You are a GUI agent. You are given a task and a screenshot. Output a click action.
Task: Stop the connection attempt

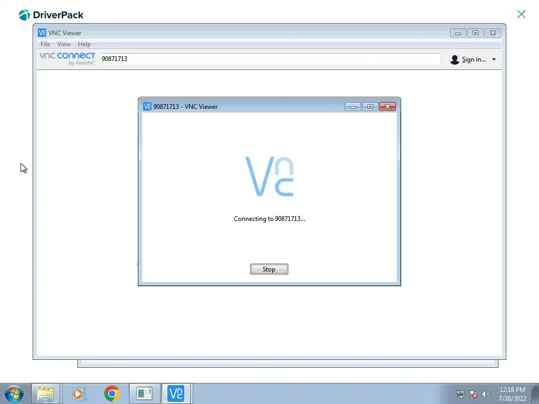click(269, 269)
